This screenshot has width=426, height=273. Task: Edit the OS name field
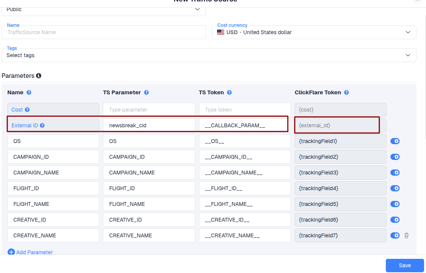click(x=53, y=141)
